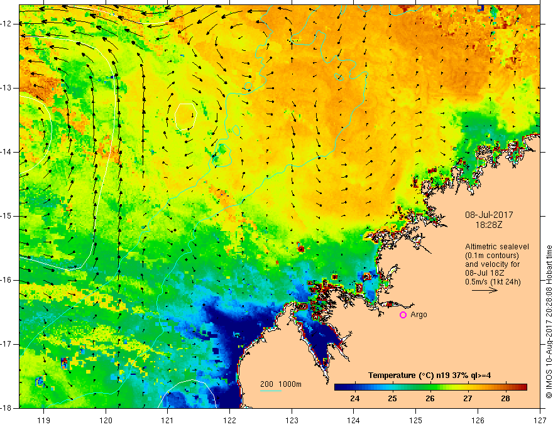The image size is (553, 427).
Task: Click the latitude axis label '-12'
Action: click(7, 24)
